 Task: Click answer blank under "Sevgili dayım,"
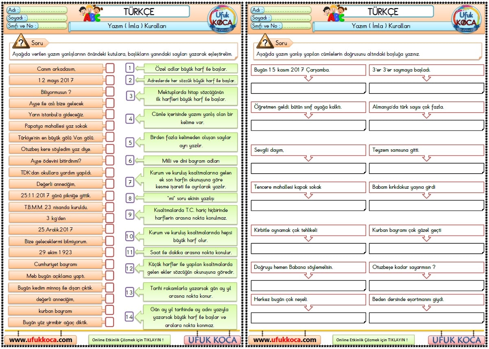[x=308, y=168]
